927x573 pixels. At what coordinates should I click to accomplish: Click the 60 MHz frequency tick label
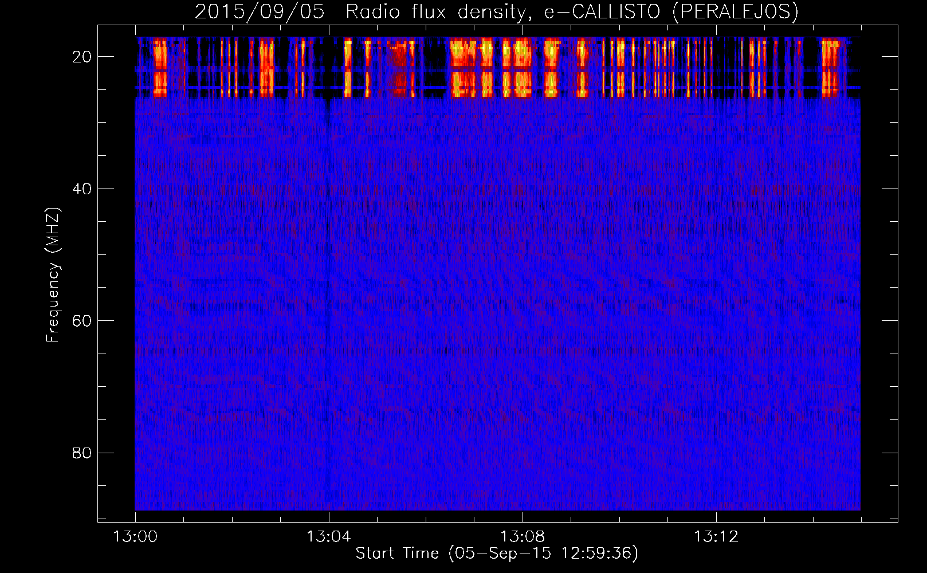pyautogui.click(x=82, y=321)
